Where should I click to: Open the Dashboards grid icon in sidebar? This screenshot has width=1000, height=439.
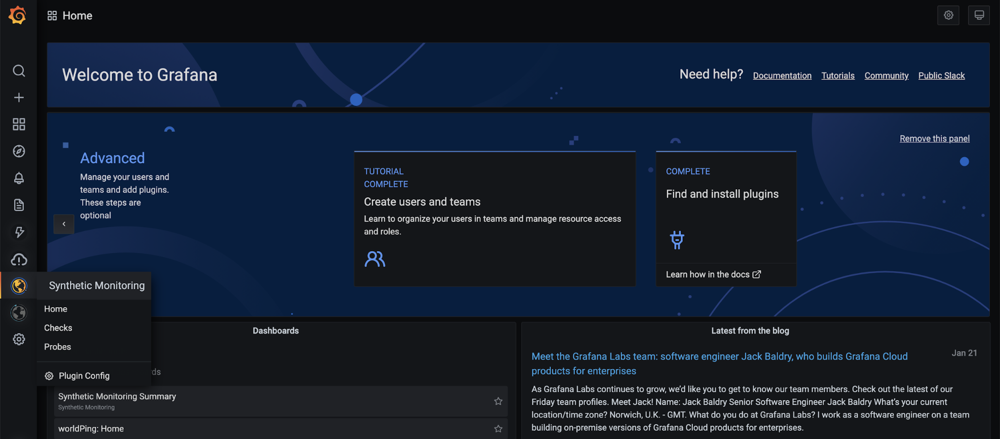[x=19, y=124]
